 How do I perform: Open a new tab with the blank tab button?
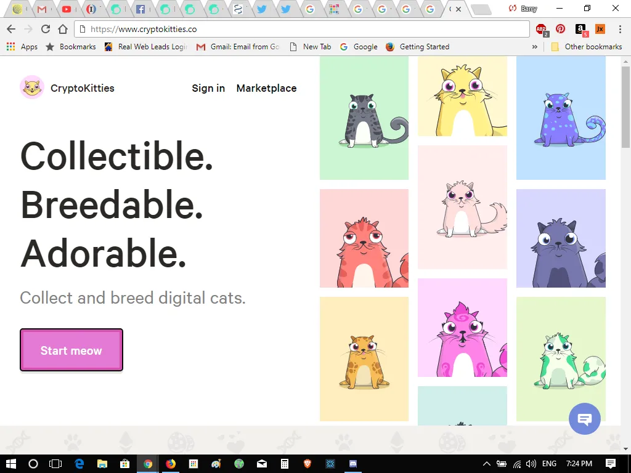[481, 9]
